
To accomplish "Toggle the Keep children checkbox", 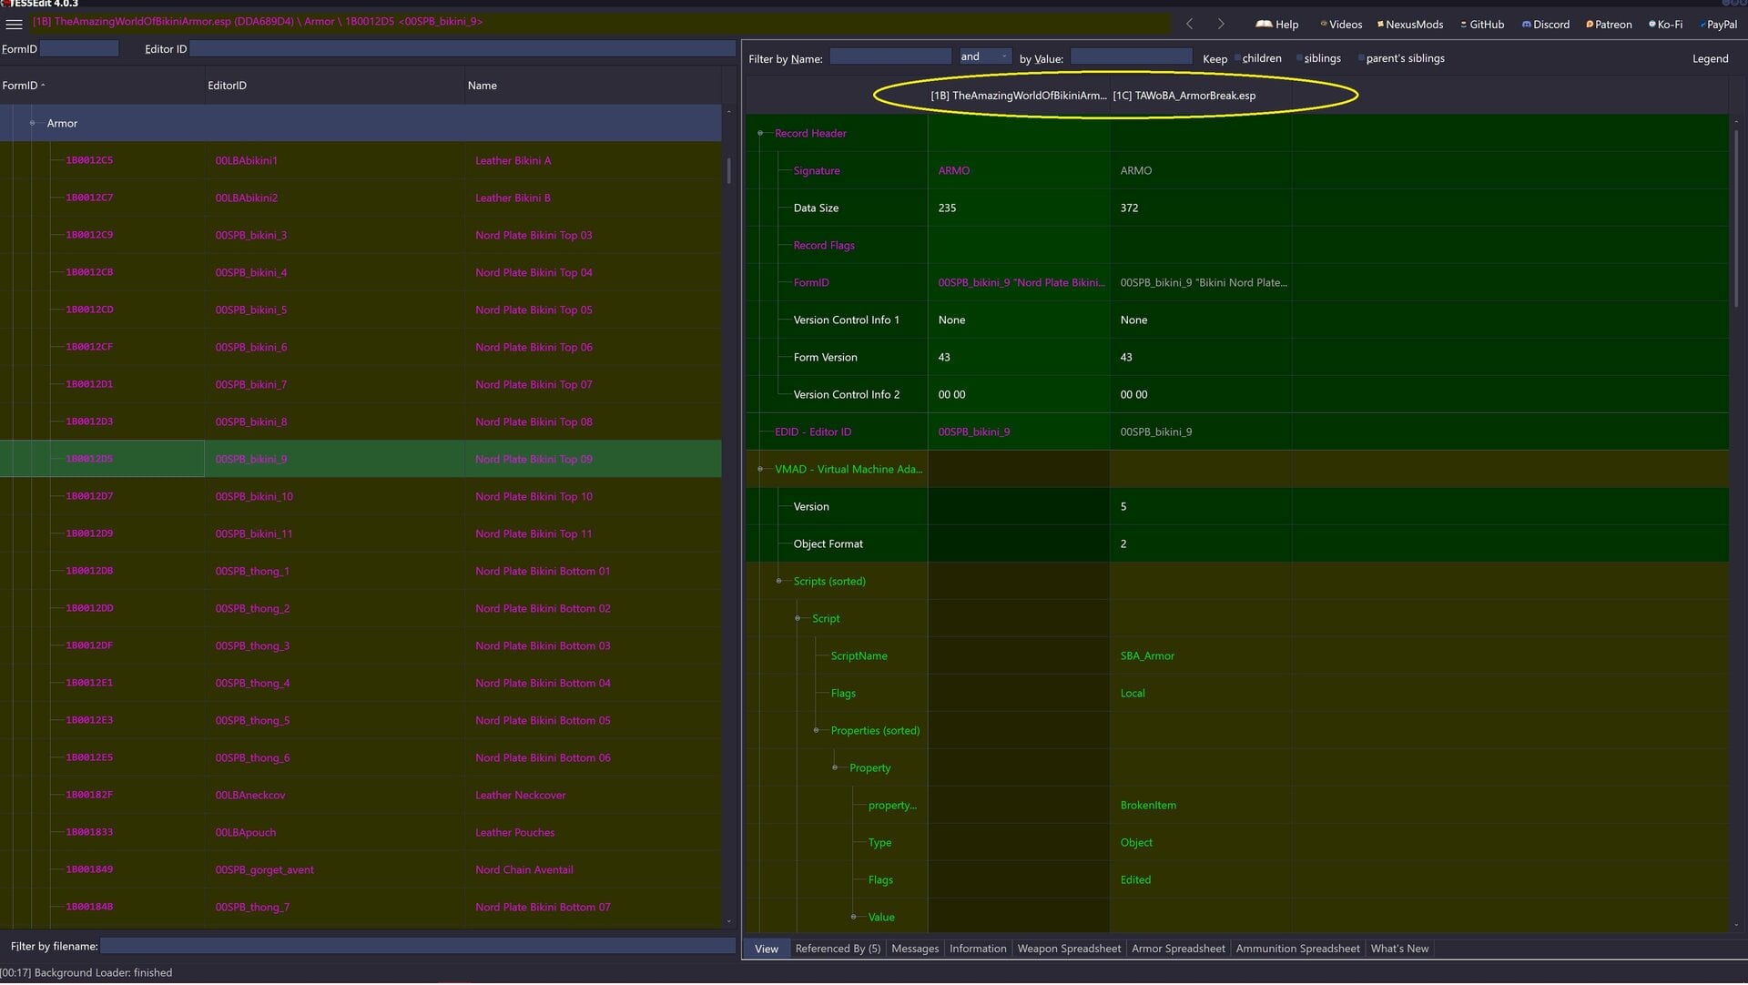I will click(x=1238, y=58).
